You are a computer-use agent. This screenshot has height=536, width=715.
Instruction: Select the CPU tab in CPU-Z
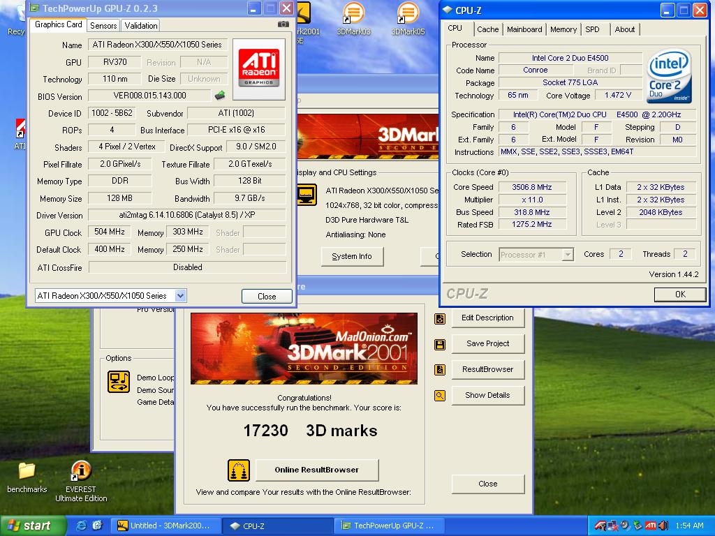tap(455, 28)
